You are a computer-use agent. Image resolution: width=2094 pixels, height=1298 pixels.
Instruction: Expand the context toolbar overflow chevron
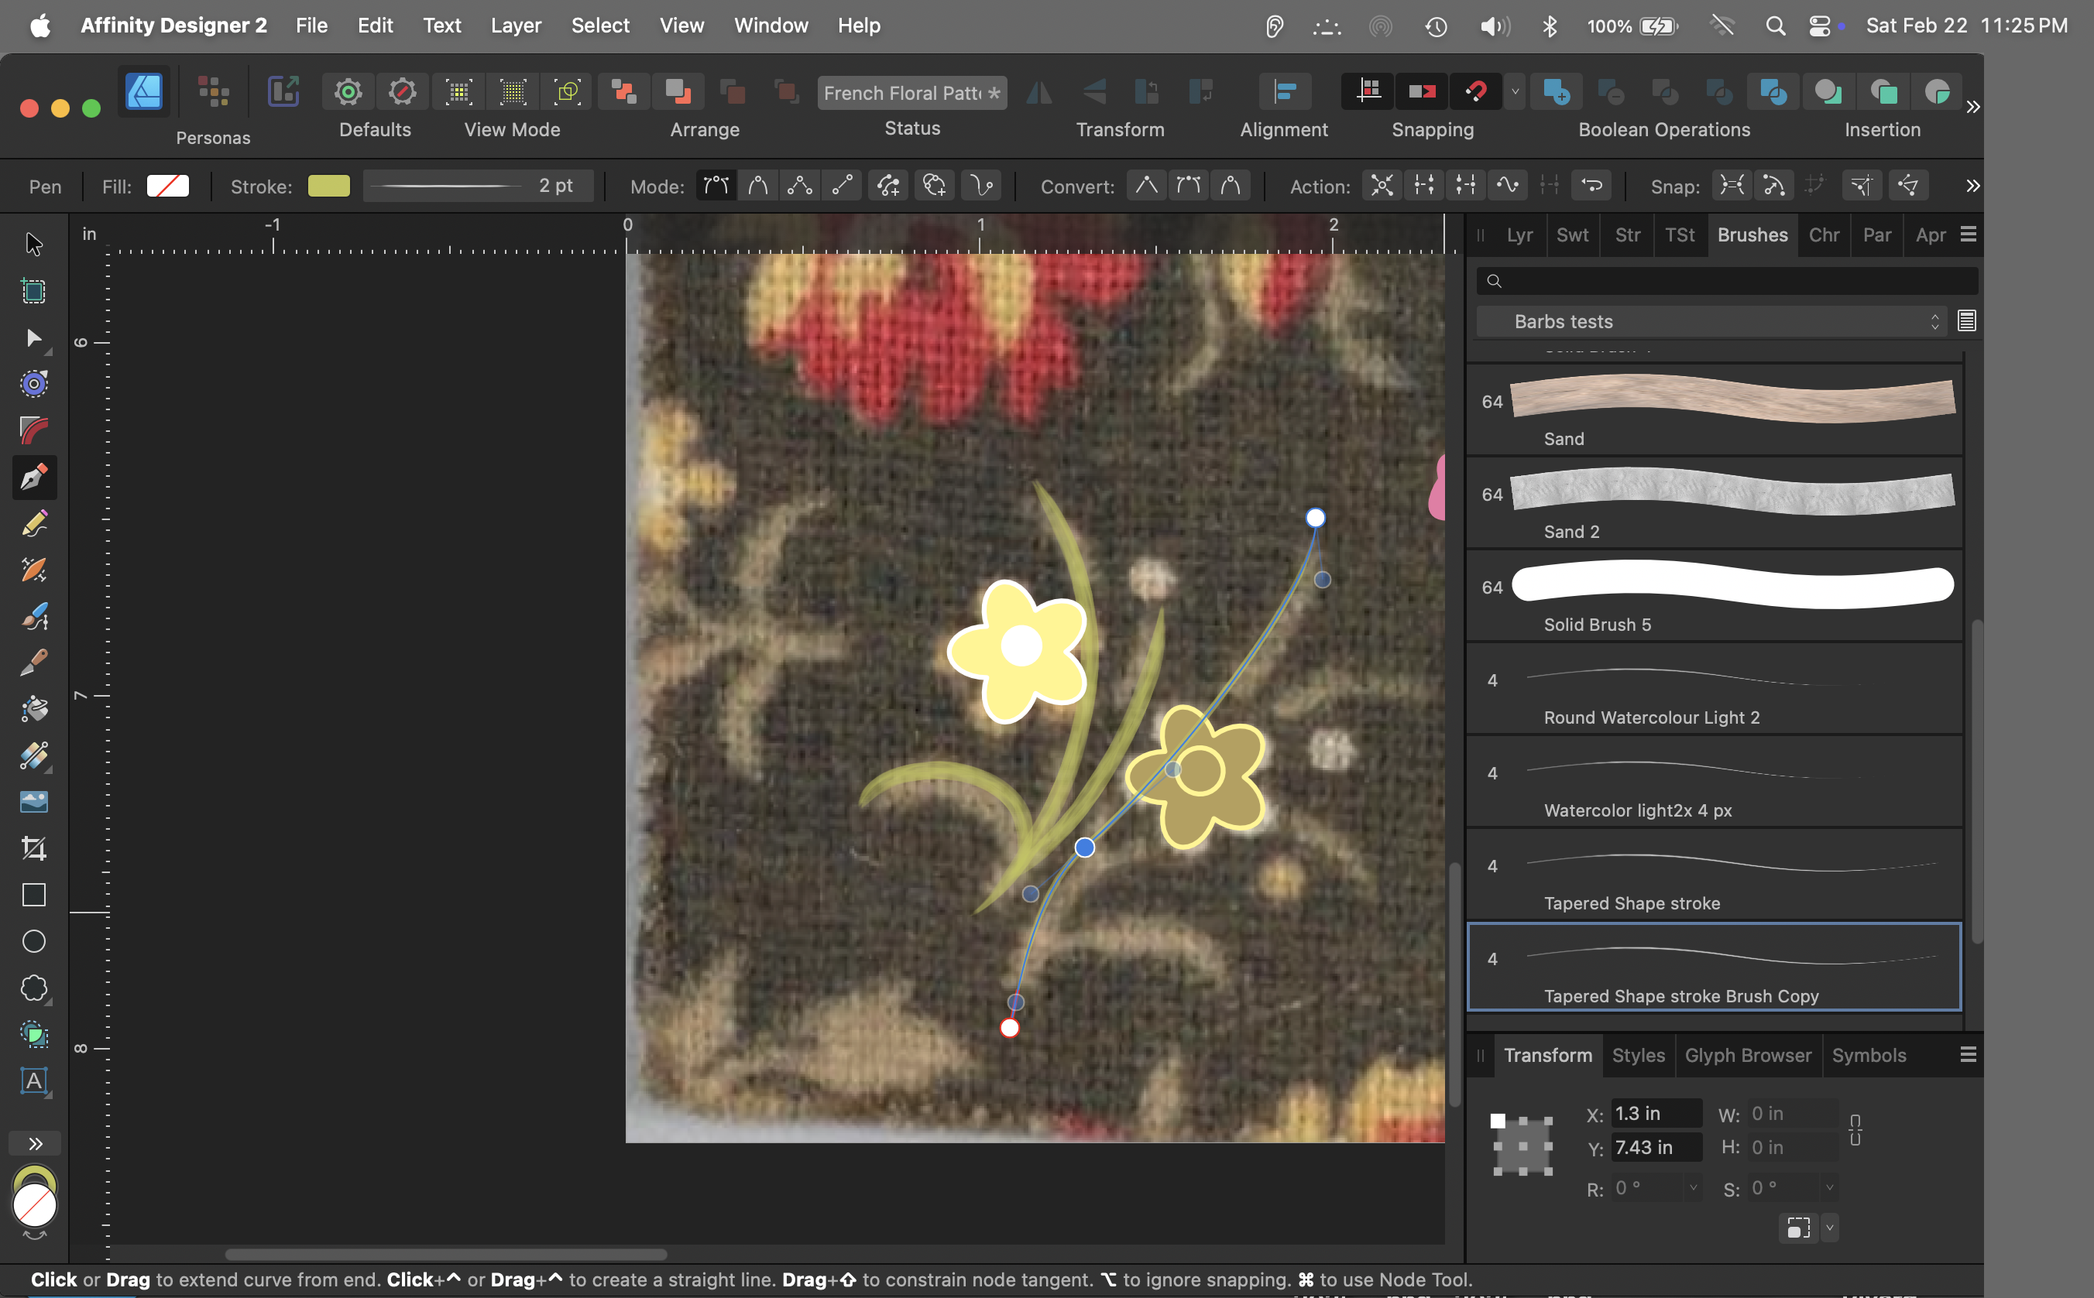[1972, 186]
